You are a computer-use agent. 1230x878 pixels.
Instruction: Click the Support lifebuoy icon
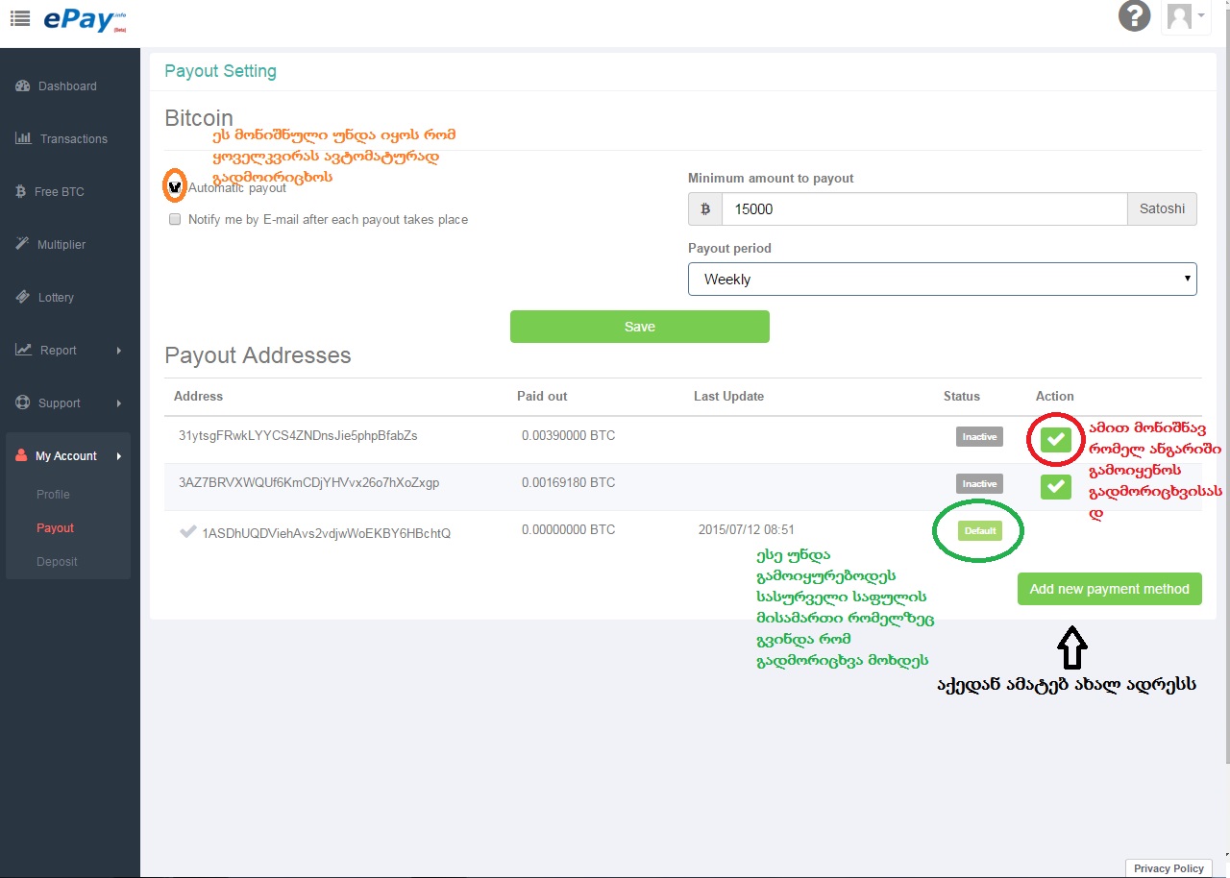coord(23,402)
